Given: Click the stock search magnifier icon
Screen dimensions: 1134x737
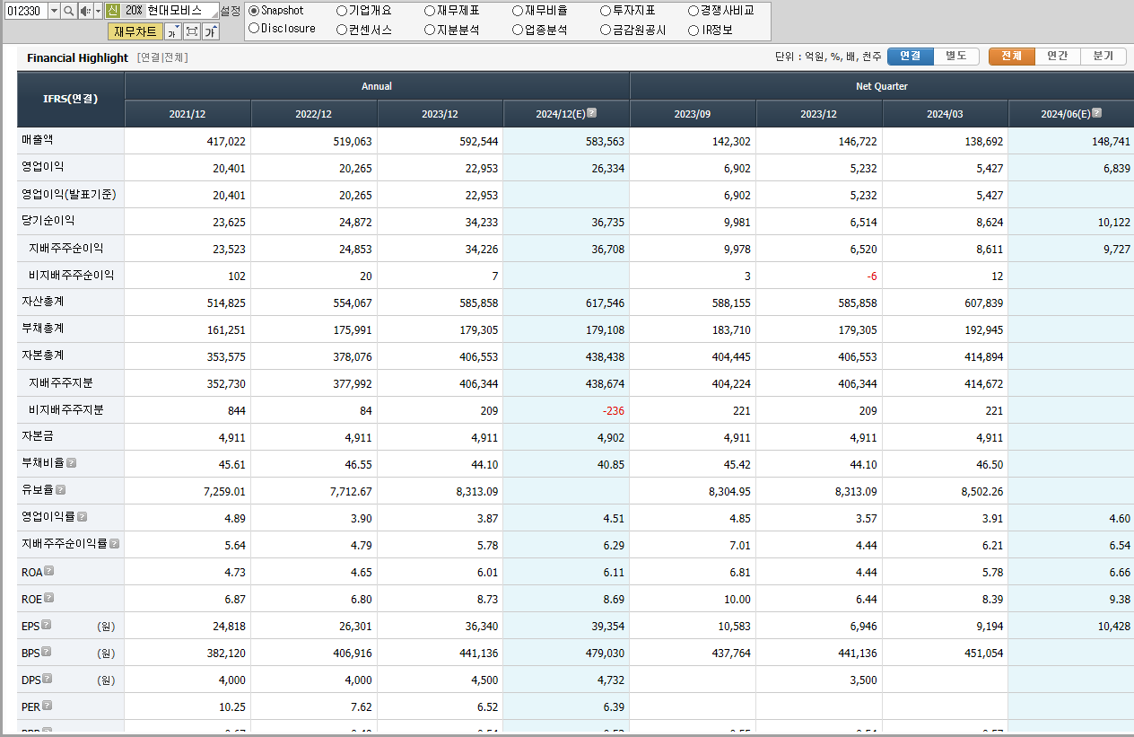Looking at the screenshot, I should pos(68,11).
